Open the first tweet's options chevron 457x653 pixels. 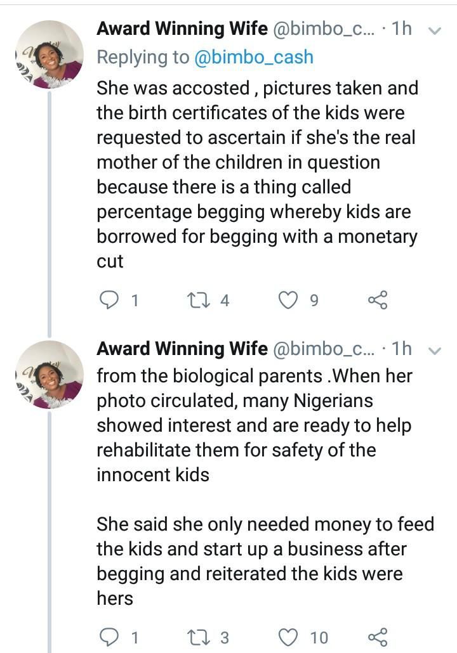pos(435,30)
